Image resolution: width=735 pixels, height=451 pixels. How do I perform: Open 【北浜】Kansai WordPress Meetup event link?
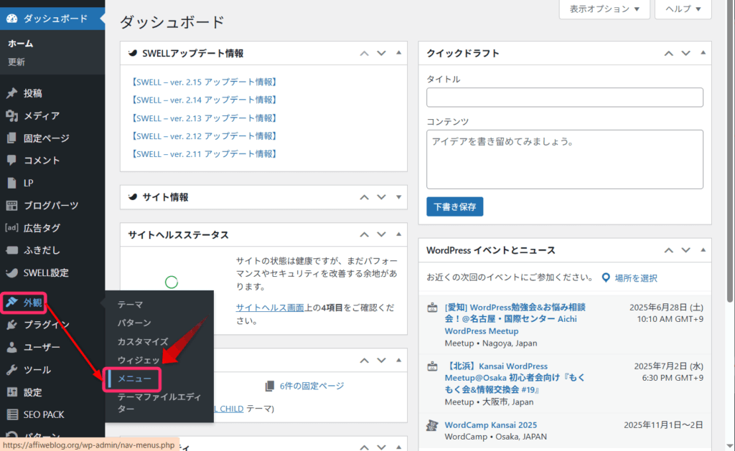(x=515, y=377)
